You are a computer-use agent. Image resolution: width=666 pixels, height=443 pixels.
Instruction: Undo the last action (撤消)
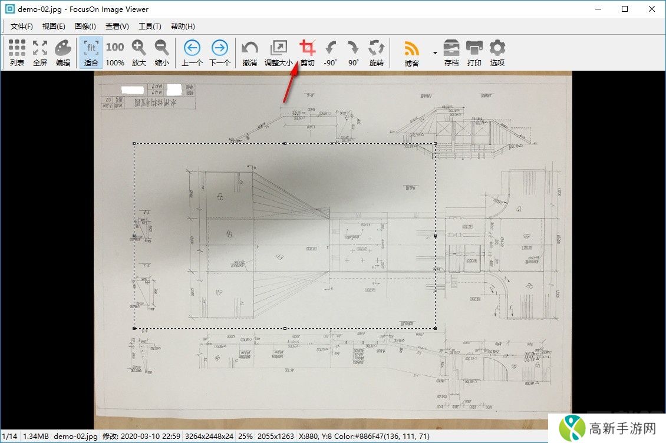tap(250, 52)
